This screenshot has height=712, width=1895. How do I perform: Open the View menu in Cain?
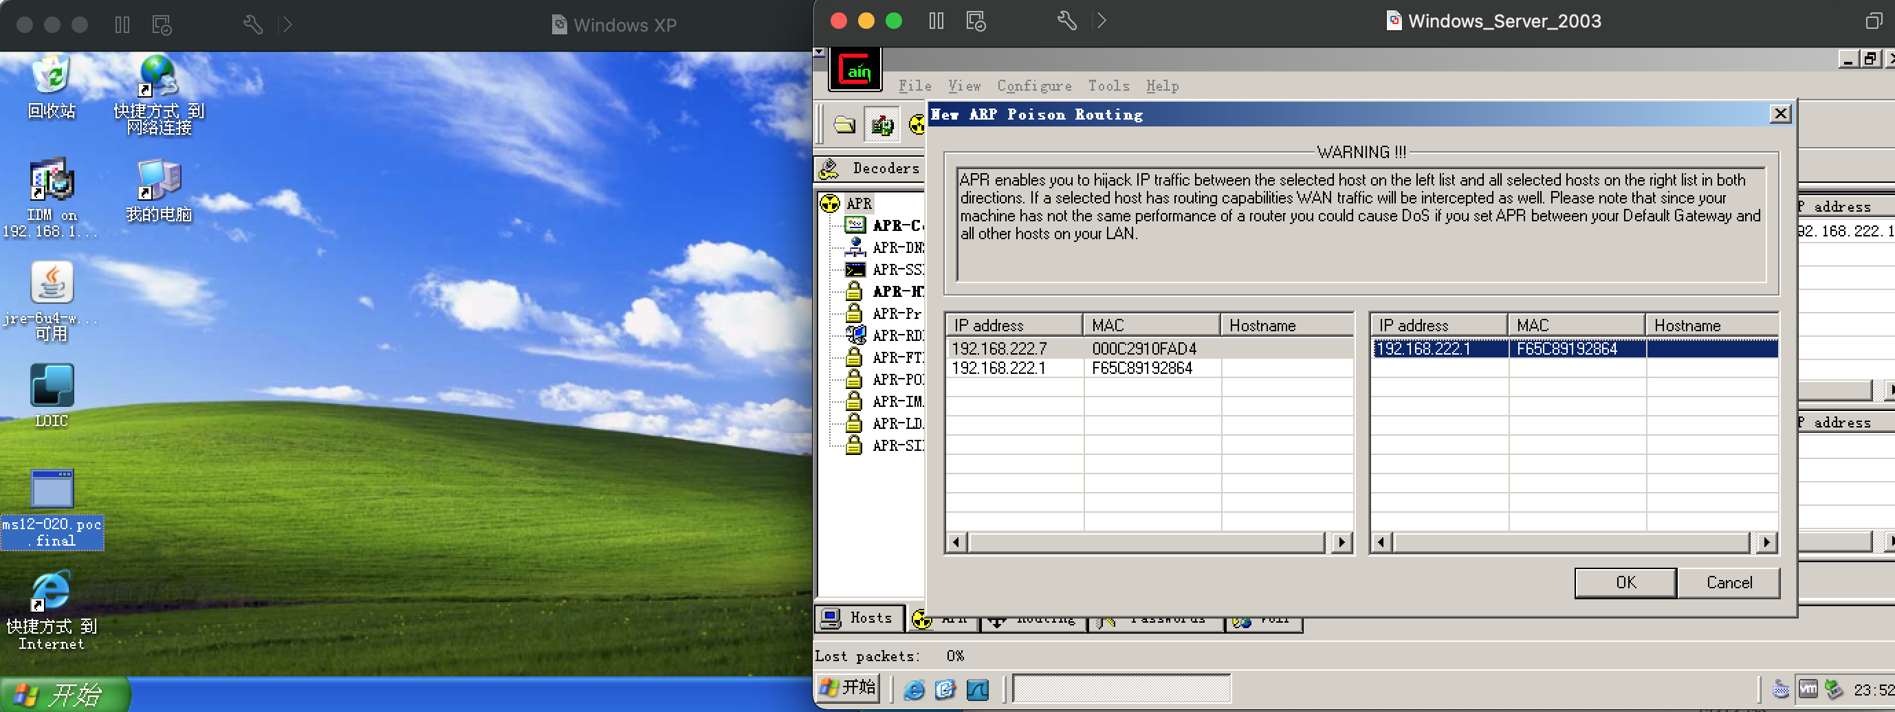coord(964,86)
